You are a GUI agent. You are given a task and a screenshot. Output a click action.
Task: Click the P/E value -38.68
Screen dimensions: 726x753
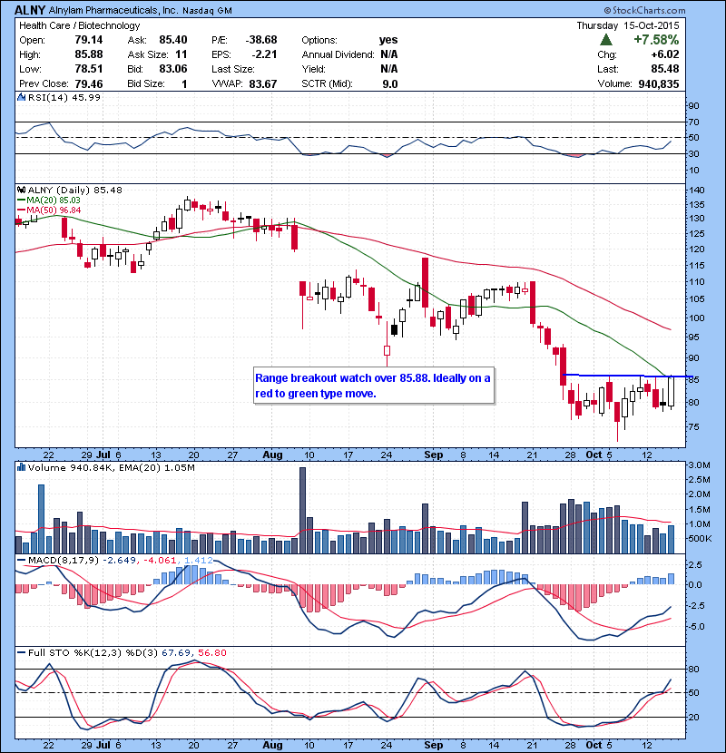(262, 40)
